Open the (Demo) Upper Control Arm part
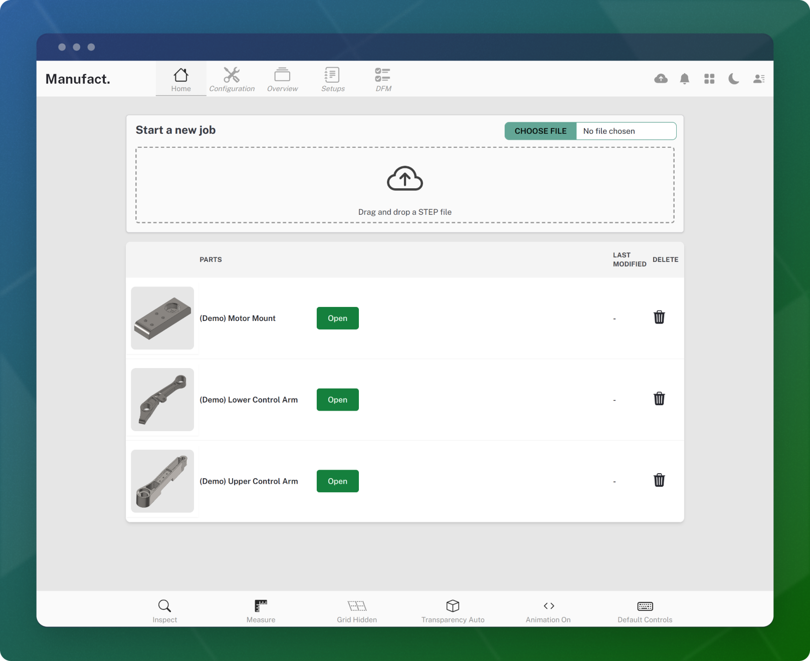 tap(337, 481)
